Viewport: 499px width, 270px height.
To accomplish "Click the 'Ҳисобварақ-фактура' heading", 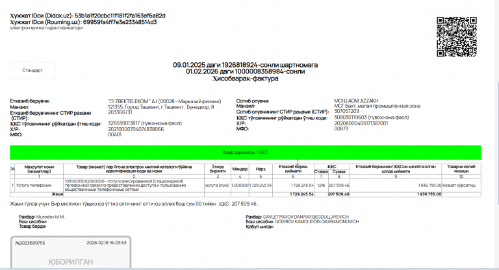I will [x=246, y=79].
